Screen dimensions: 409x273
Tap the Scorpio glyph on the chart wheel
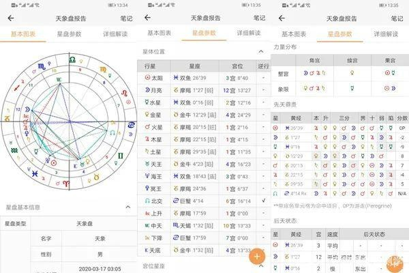pos(42,68)
